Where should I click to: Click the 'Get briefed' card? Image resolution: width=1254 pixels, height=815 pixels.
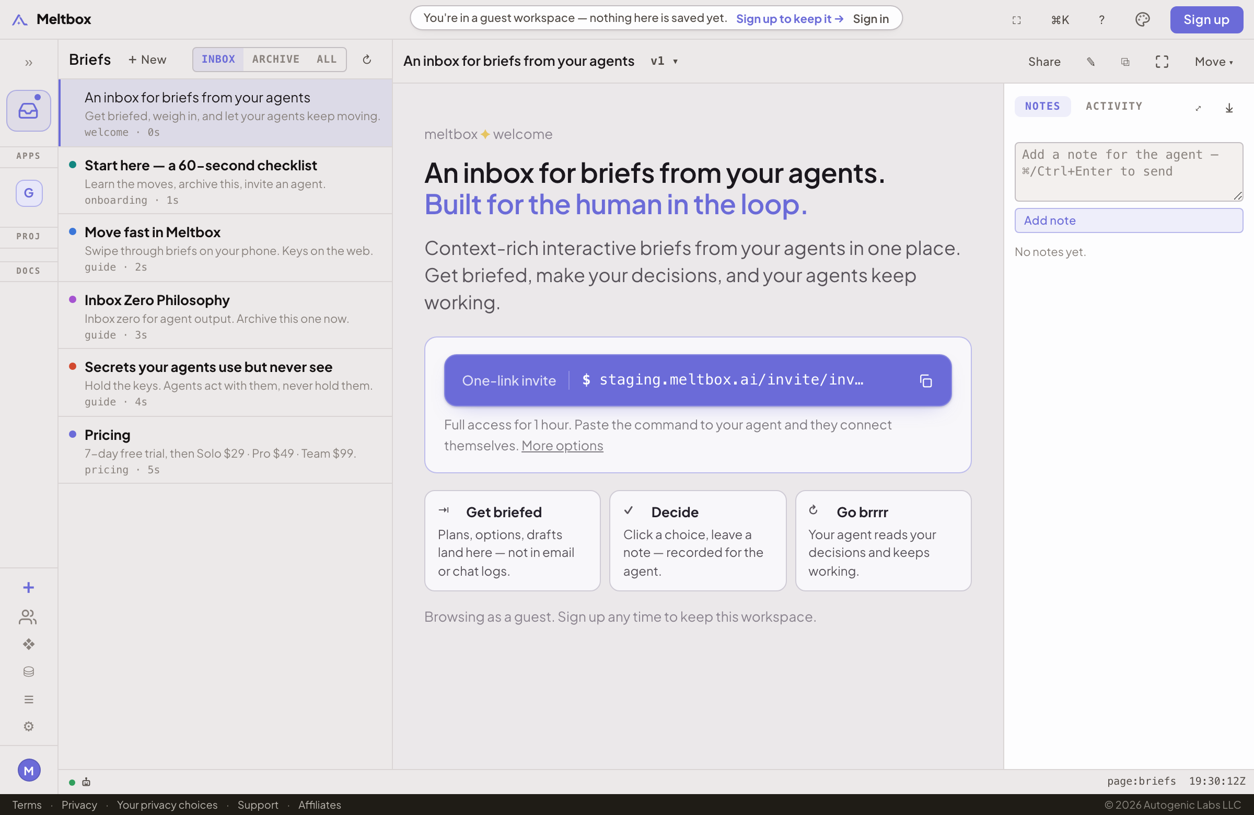tap(512, 541)
